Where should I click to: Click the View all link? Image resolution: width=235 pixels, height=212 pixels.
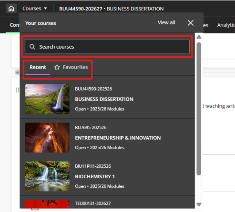166,22
